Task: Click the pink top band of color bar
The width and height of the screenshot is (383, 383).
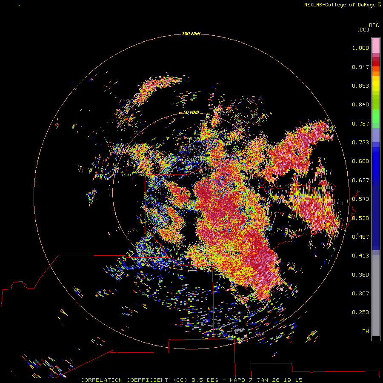Action: [x=376, y=46]
